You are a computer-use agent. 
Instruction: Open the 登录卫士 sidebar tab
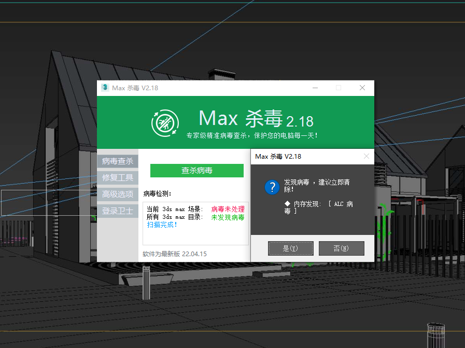point(118,211)
